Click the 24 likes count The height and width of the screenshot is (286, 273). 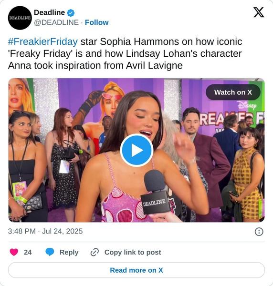pyautogui.click(x=28, y=252)
